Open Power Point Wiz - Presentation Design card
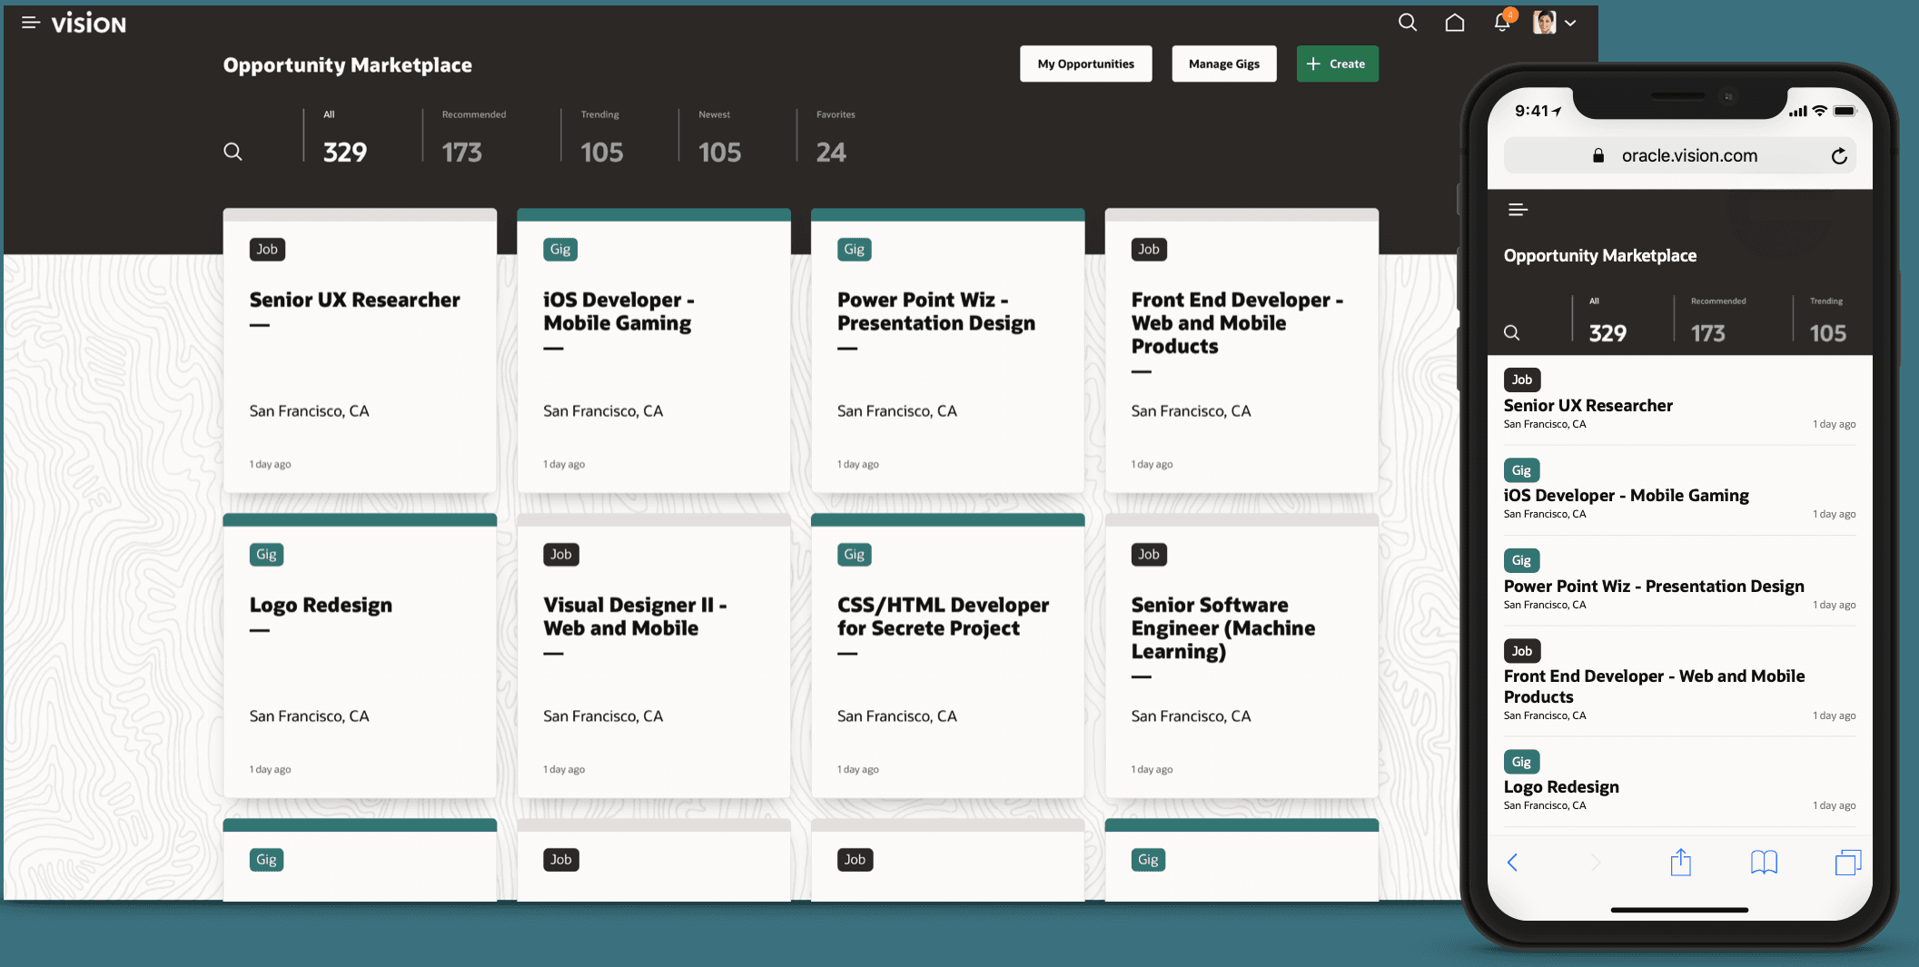The image size is (1919, 967). (x=948, y=351)
